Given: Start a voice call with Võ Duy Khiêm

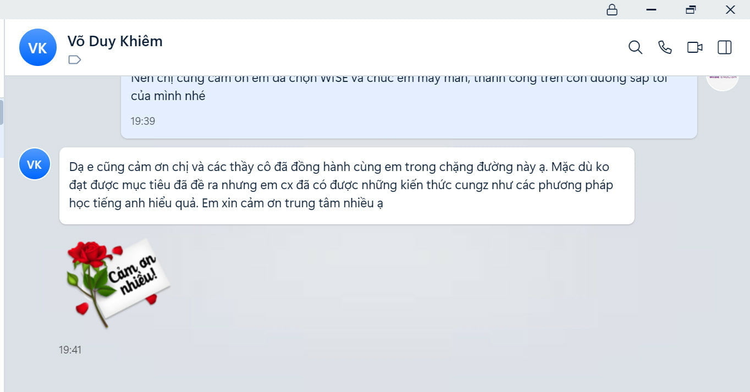Looking at the screenshot, I should coord(665,47).
